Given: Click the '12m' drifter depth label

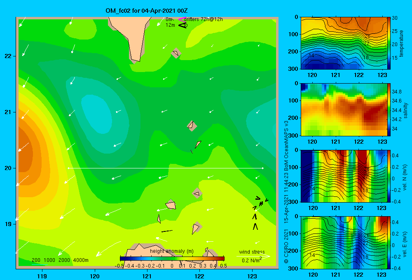Looking at the screenshot, I should pos(170,25).
